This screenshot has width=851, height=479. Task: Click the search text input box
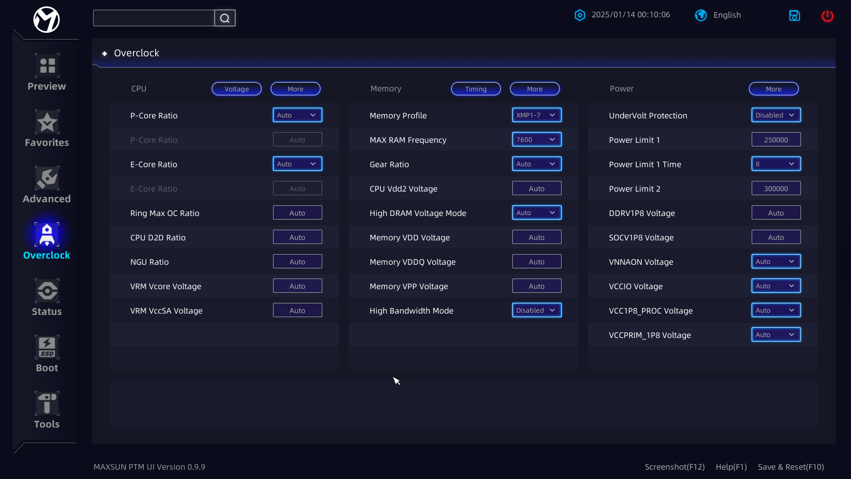click(x=154, y=18)
